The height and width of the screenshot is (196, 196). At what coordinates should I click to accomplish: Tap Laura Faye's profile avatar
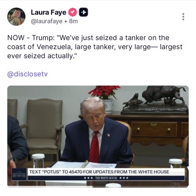[x=16, y=16]
